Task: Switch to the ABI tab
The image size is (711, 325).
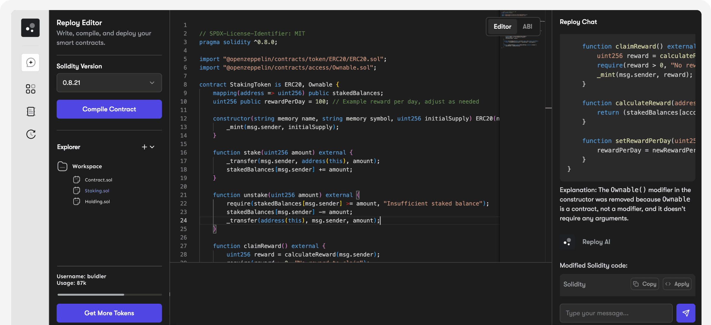Action: 528,26
